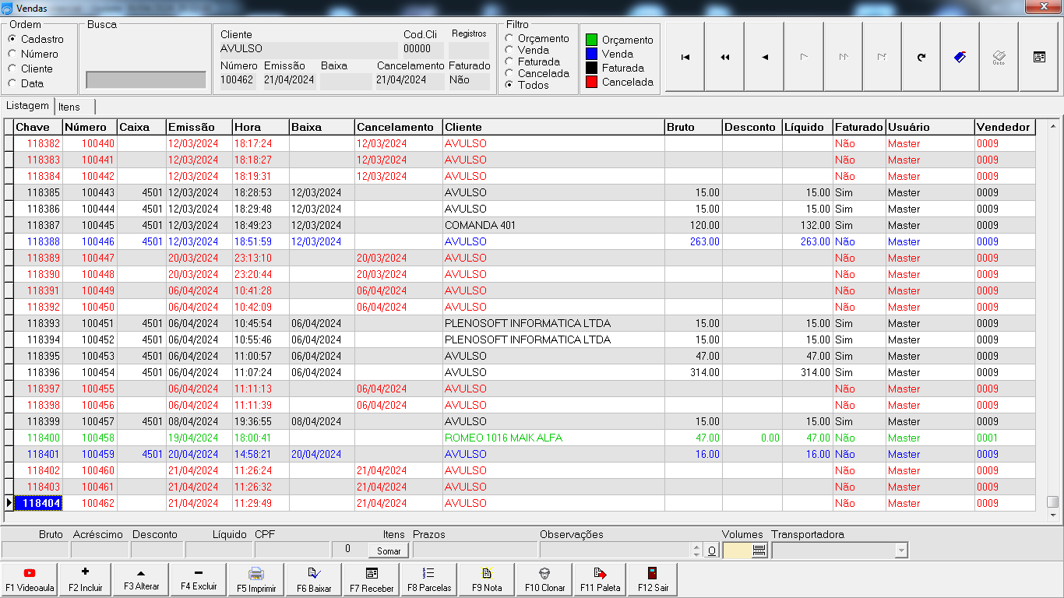Switch to the Itens tab
This screenshot has height=598, width=1064.
(x=69, y=107)
